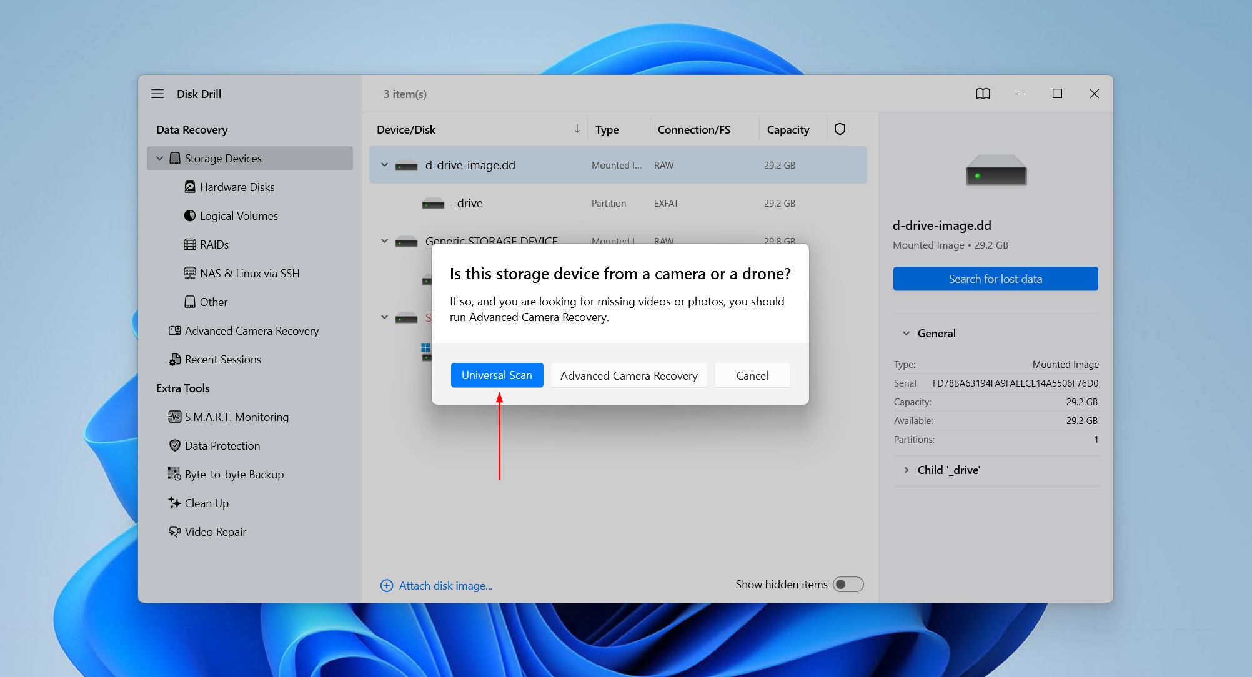Click the Connection/FS column header
1252x677 pixels.
tap(693, 129)
